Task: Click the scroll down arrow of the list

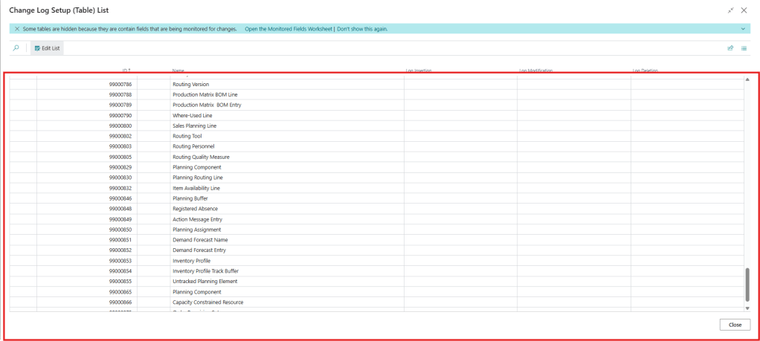Action: click(747, 307)
